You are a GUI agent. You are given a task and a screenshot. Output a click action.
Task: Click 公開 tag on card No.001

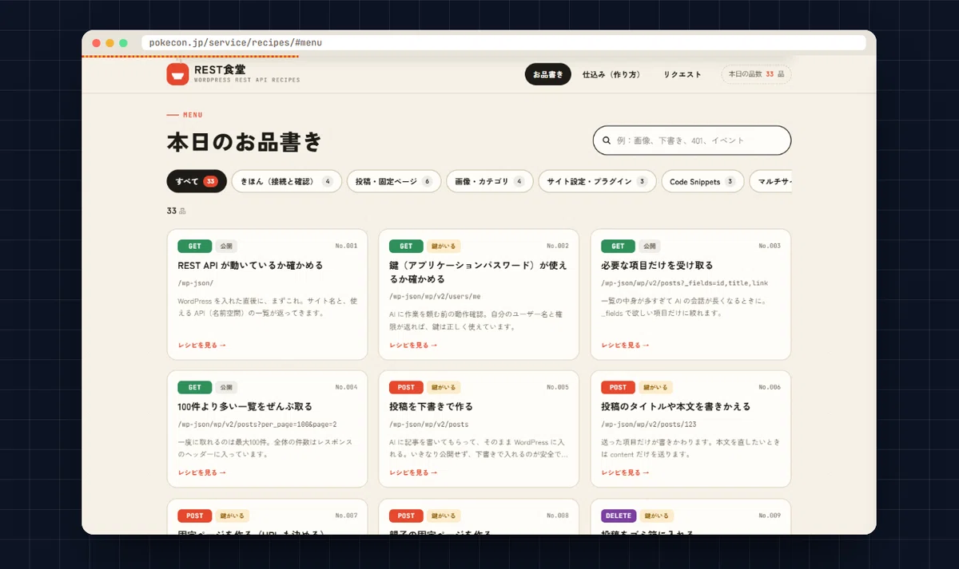[226, 246]
